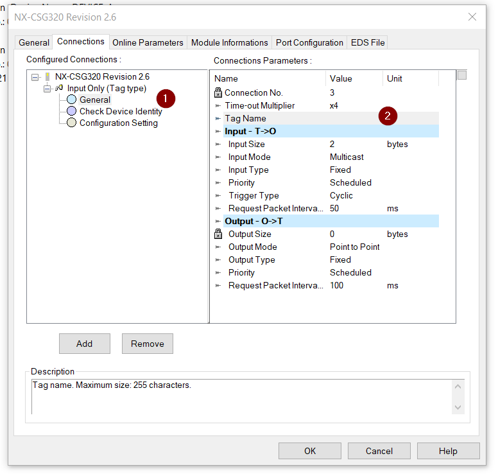Click the Description scrollbar up arrow
498x474 pixels.
tap(458, 387)
